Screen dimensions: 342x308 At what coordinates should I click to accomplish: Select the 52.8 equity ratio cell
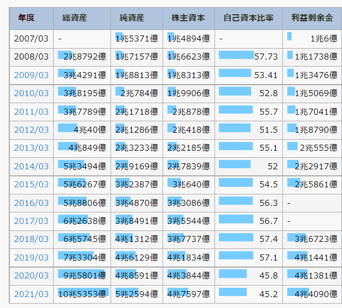(248, 93)
